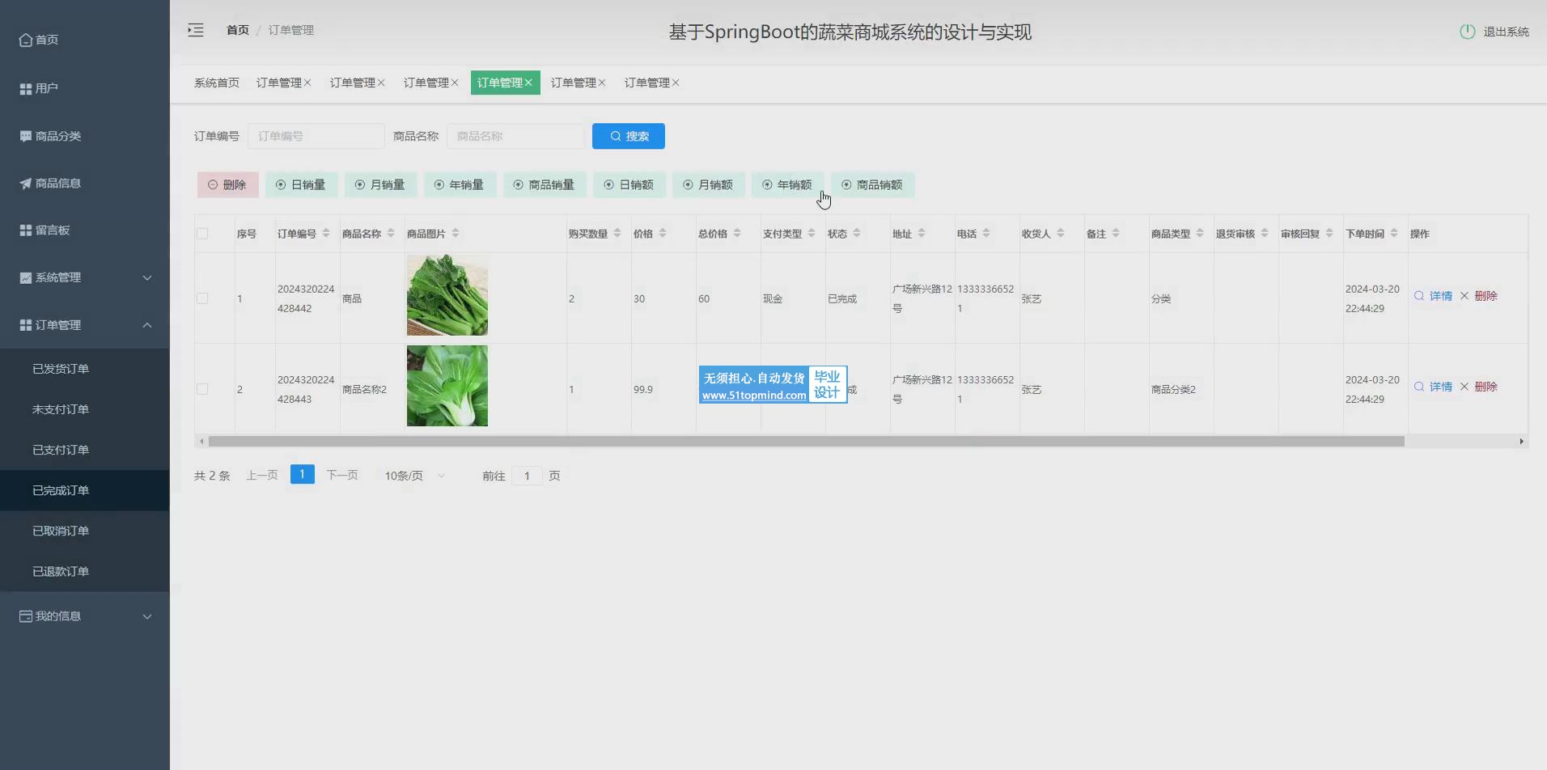Click the power icon for 退出系统
The image size is (1547, 770).
click(1467, 32)
